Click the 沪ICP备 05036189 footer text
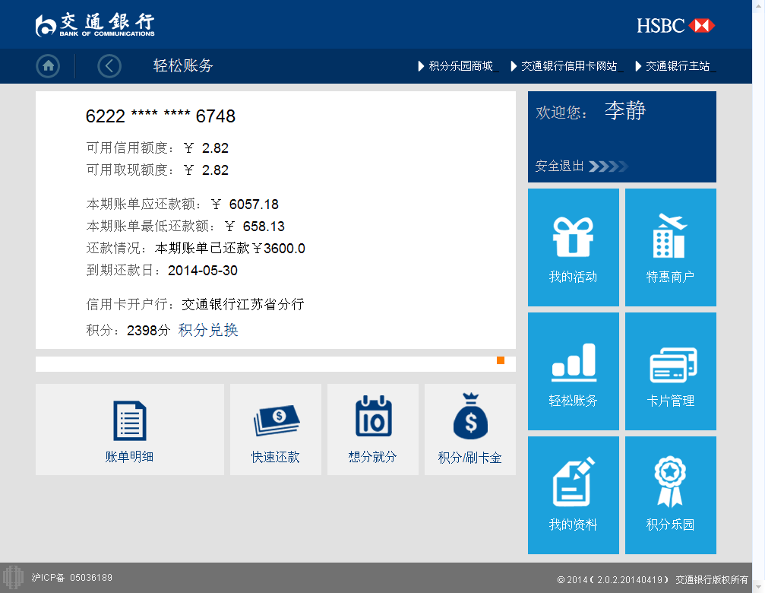 (x=72, y=577)
